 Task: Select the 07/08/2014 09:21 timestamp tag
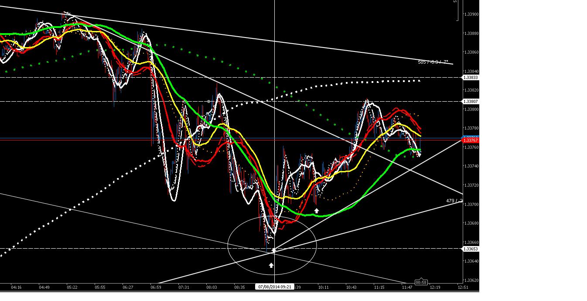(x=274, y=287)
